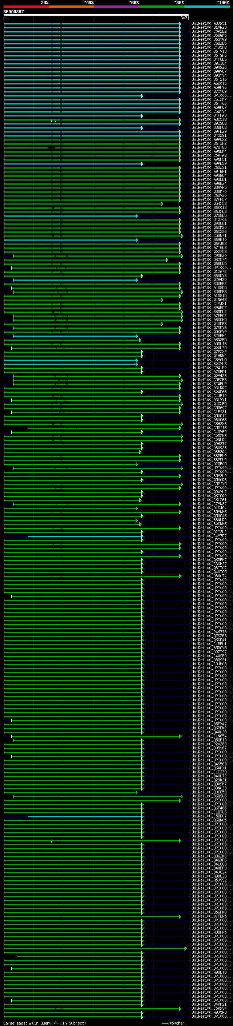Click the cyan alignment bar for UniRef100_A8J951
Image resolution: width=233 pixels, height=1026 pixels.
92,24
